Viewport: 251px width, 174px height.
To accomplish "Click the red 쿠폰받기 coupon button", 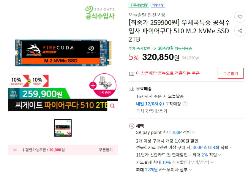I will [231, 73].
